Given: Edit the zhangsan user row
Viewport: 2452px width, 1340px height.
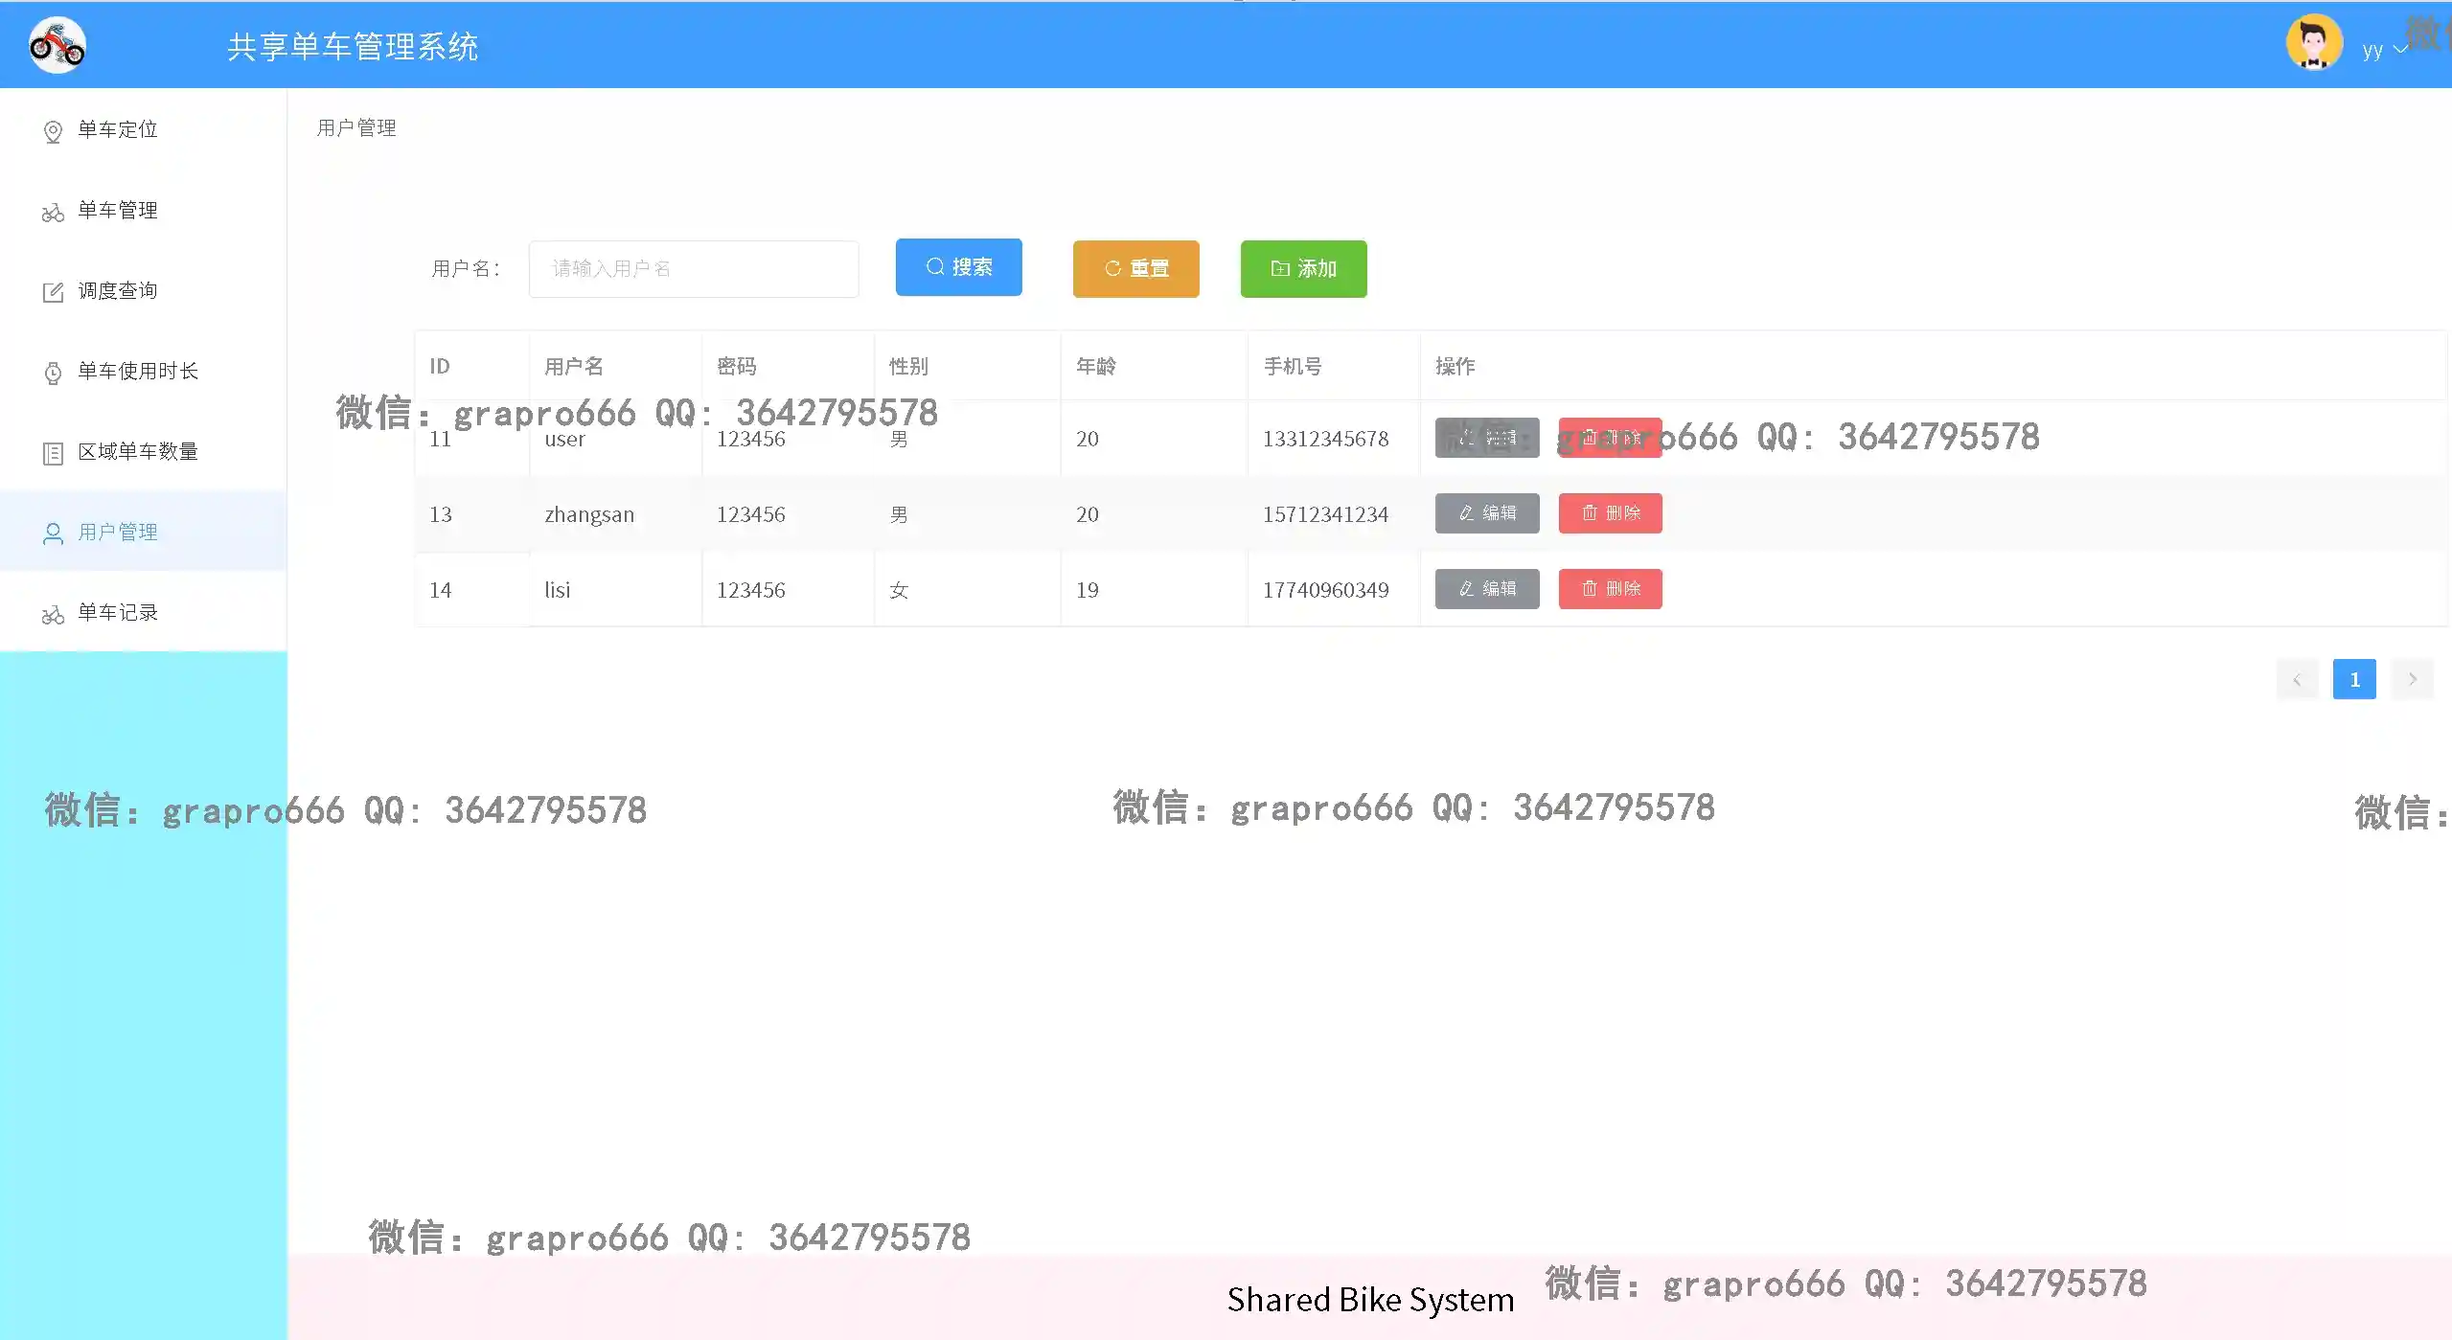Looking at the screenshot, I should click(x=1486, y=513).
